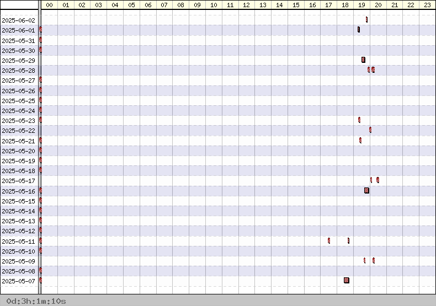Select the 2025-05-19 date label
This screenshot has width=436, height=306.
point(19,161)
